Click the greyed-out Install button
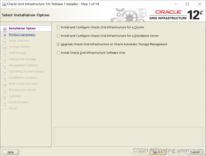The height and width of the screenshot is (156, 206). [177, 152]
